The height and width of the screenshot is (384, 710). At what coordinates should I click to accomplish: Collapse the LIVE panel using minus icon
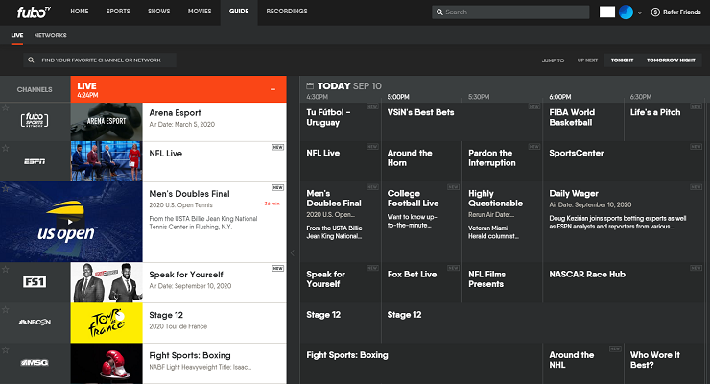[x=273, y=89]
